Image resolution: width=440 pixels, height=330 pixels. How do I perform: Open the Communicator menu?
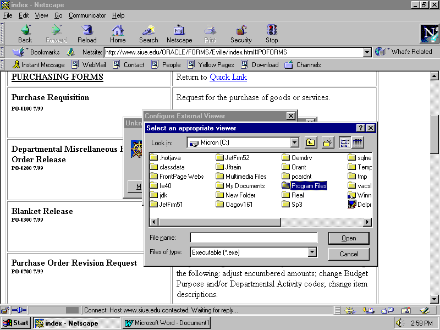[87, 15]
